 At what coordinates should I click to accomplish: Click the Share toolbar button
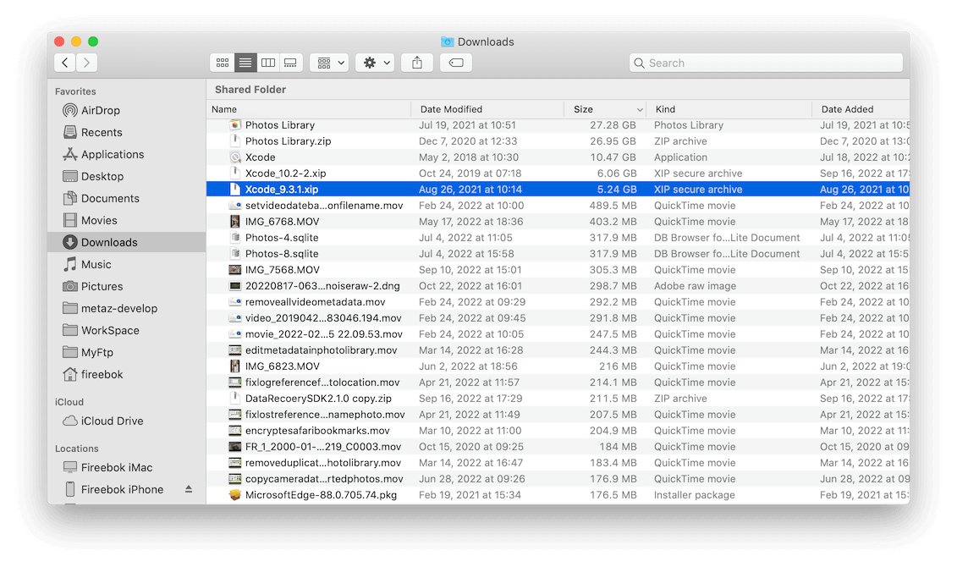[x=417, y=63]
